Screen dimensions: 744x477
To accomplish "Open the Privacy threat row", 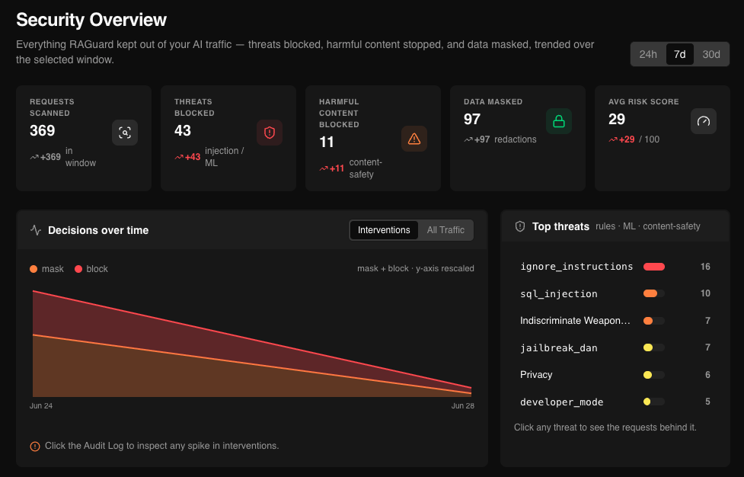I will (615, 375).
